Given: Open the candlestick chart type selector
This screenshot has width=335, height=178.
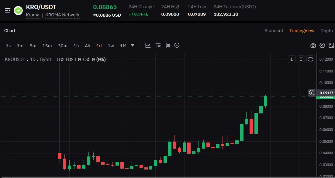Looking at the screenshot, I should [168, 45].
